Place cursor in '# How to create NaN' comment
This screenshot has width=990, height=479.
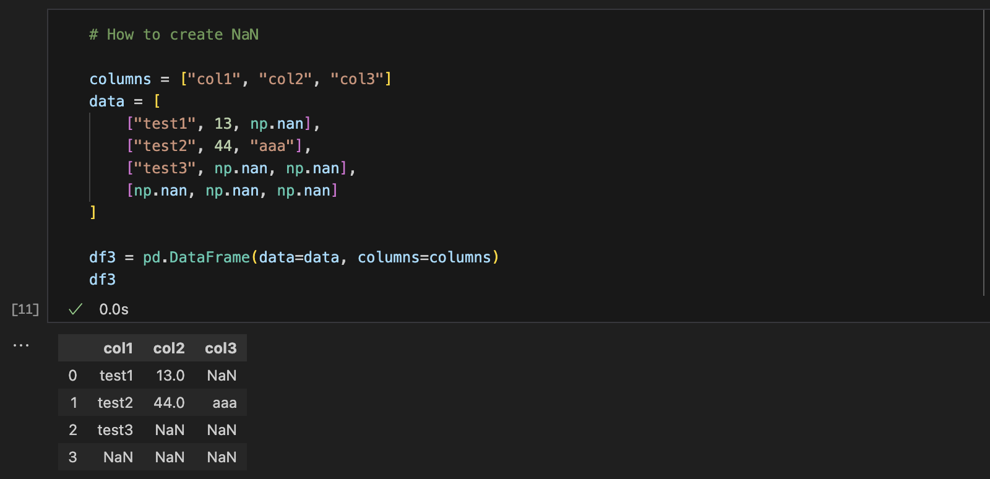[x=174, y=35]
